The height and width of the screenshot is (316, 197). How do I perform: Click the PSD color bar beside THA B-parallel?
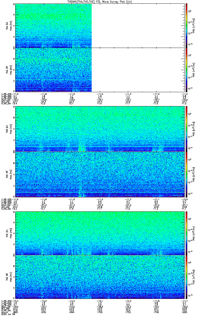pos(186,70)
